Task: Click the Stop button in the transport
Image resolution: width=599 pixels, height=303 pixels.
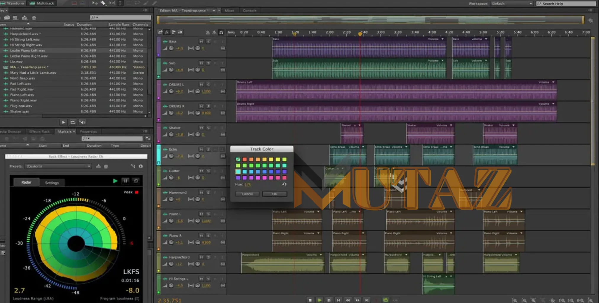Action: 310,300
